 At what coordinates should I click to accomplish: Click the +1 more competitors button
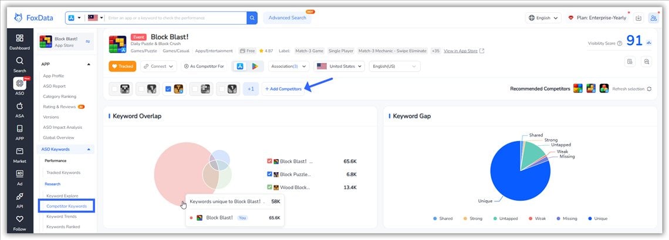pos(251,89)
